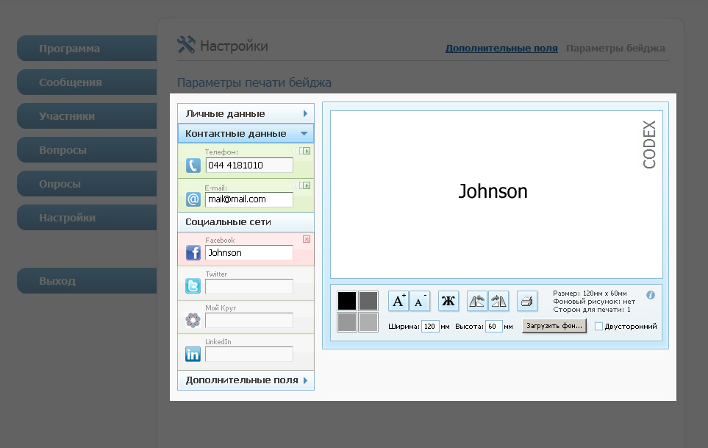Click the empty Twitter input field
Image resolution: width=708 pixels, height=448 pixels.
click(249, 286)
